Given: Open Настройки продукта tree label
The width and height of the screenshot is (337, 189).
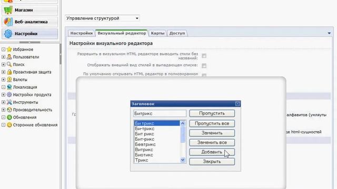Looking at the screenshot, I should (32, 94).
